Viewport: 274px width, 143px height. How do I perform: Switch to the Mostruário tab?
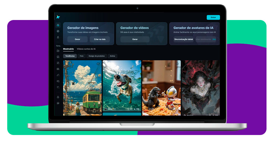(x=68, y=49)
